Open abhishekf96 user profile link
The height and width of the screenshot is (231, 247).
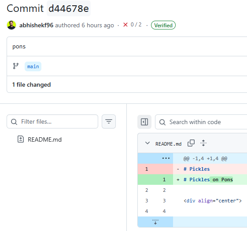[x=36, y=25]
